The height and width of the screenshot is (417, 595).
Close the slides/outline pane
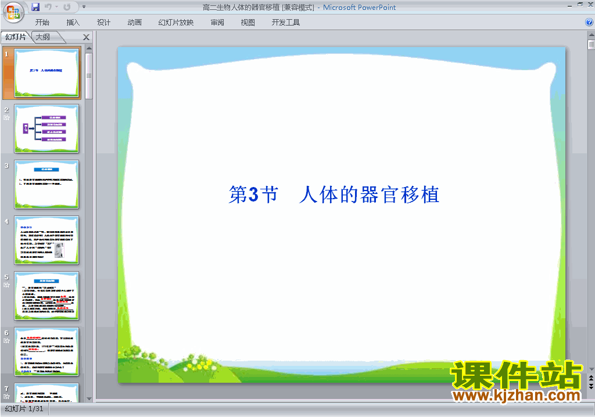coord(86,37)
